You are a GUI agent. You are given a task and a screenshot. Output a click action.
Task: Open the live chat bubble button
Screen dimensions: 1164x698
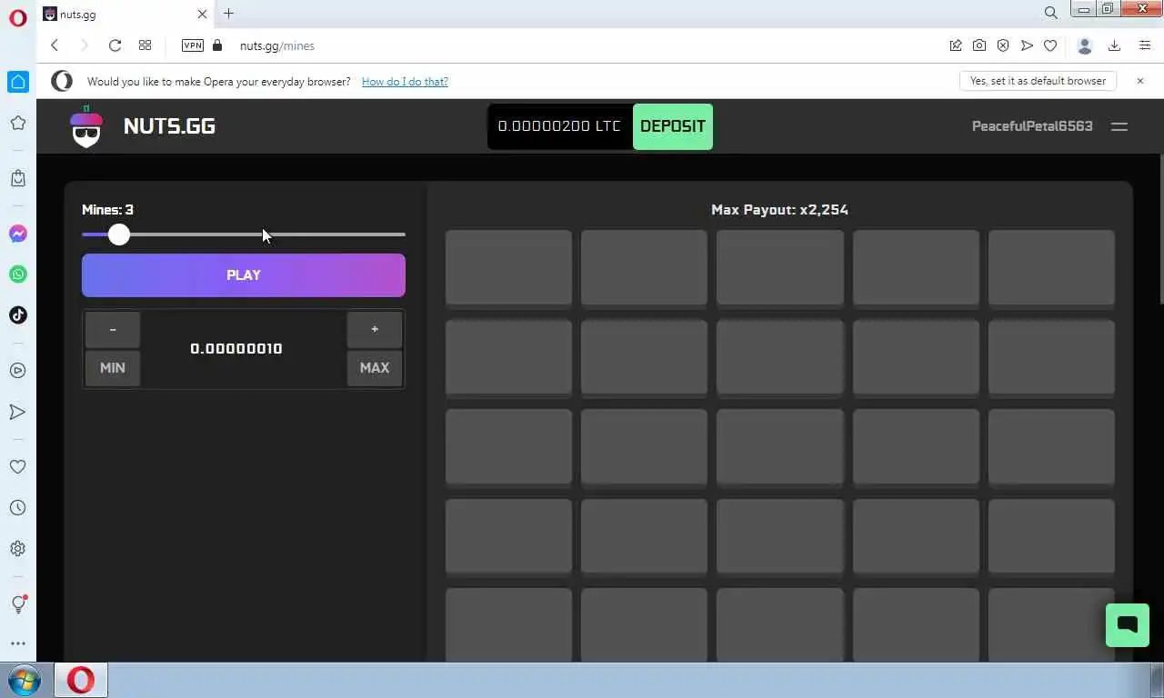1128,625
